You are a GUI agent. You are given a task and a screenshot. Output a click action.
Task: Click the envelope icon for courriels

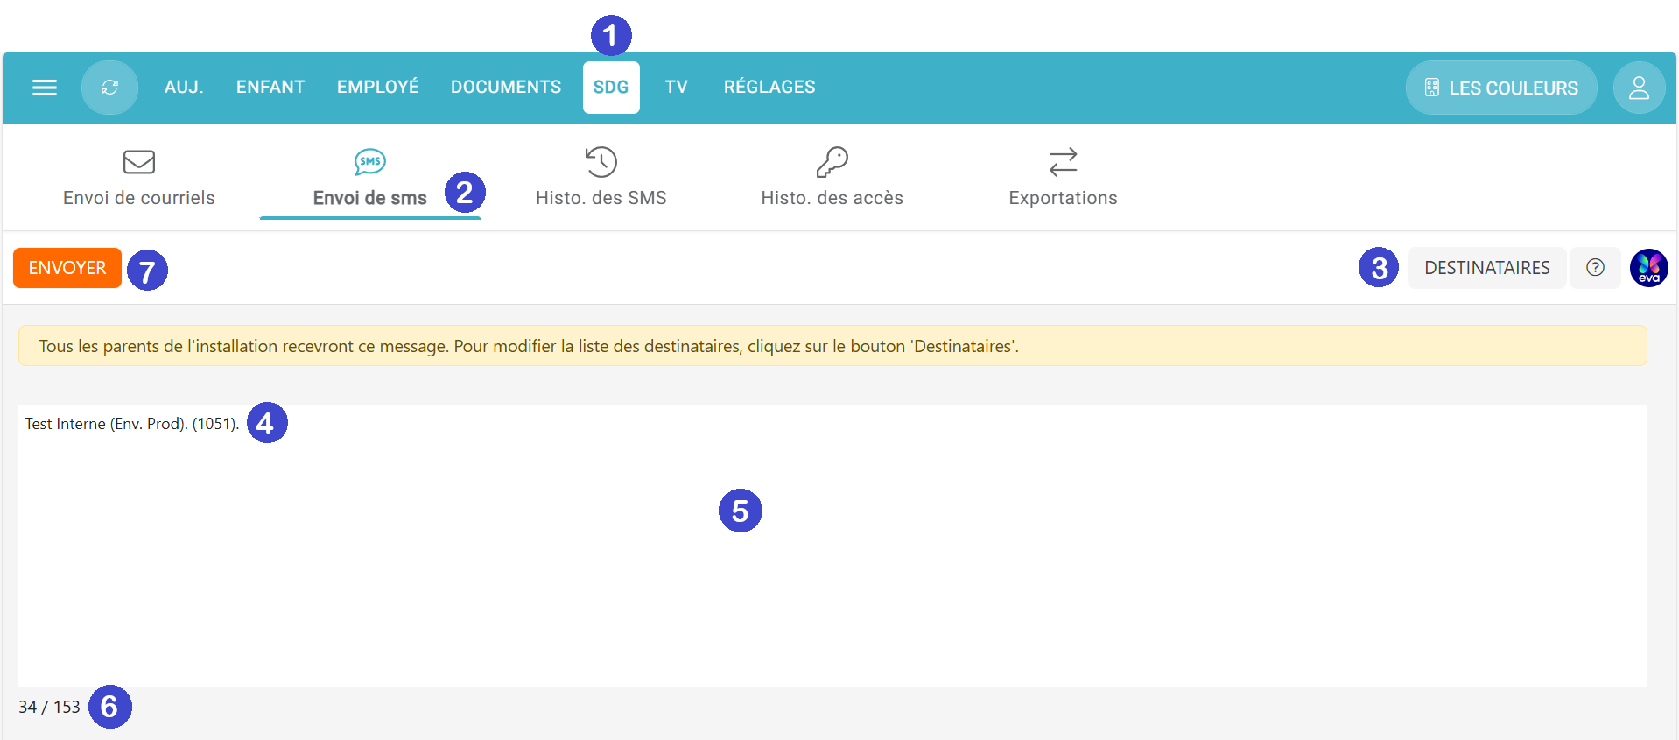pyautogui.click(x=139, y=162)
